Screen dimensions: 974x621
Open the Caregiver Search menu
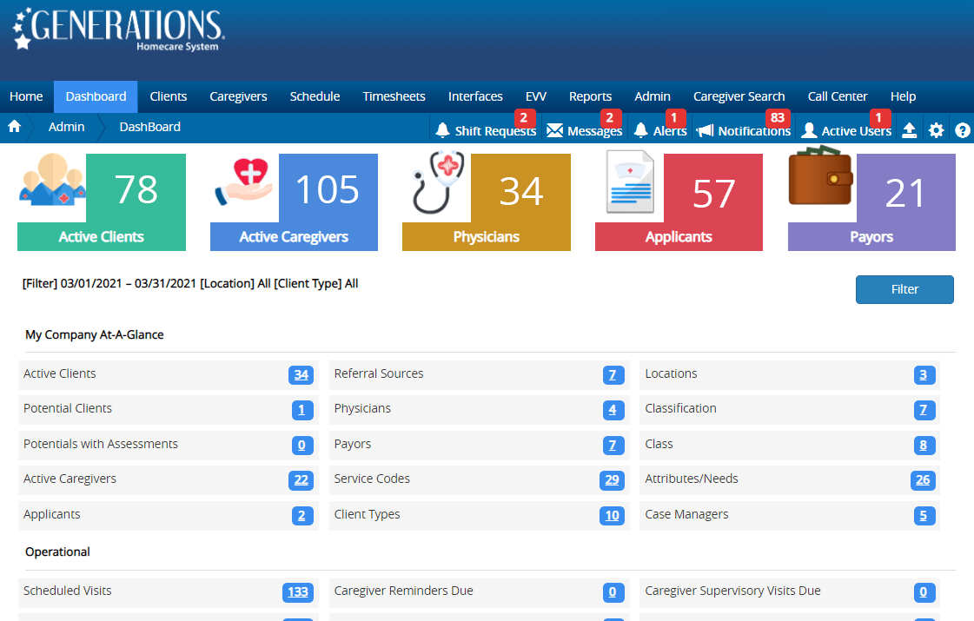[x=739, y=96]
